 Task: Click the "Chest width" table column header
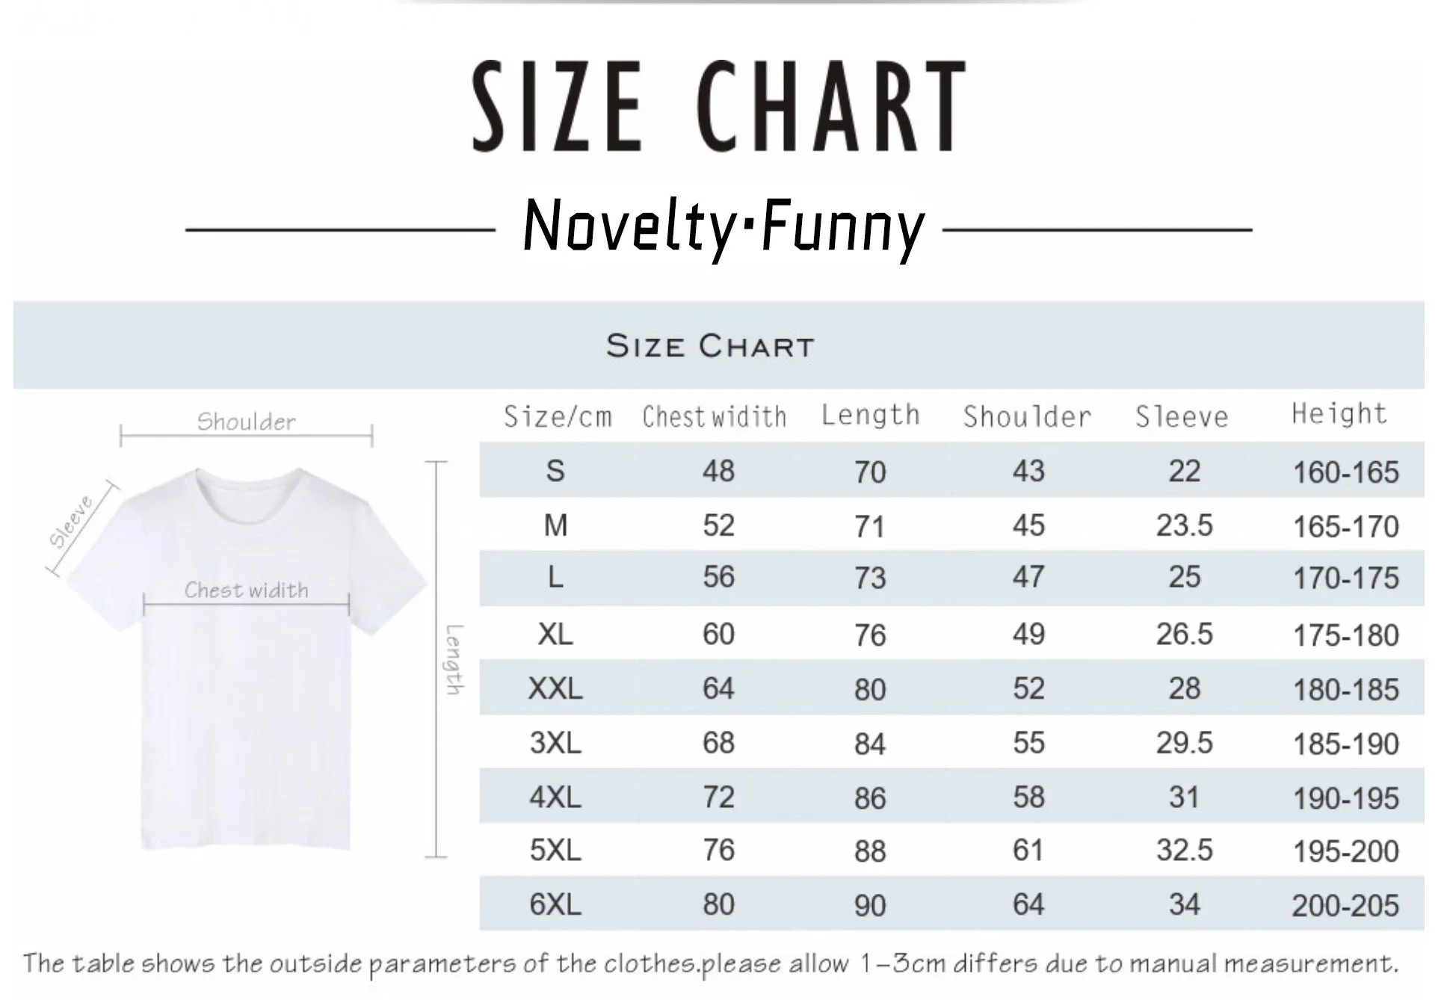pyautogui.click(x=714, y=416)
